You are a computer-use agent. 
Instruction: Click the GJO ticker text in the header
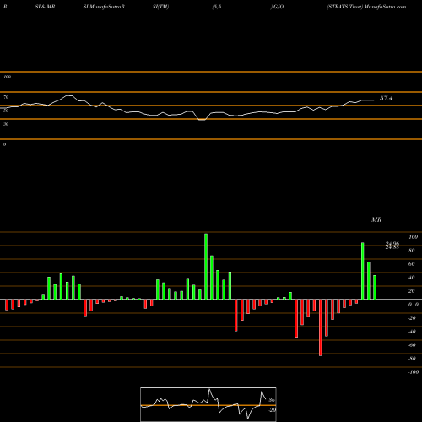[279, 7]
